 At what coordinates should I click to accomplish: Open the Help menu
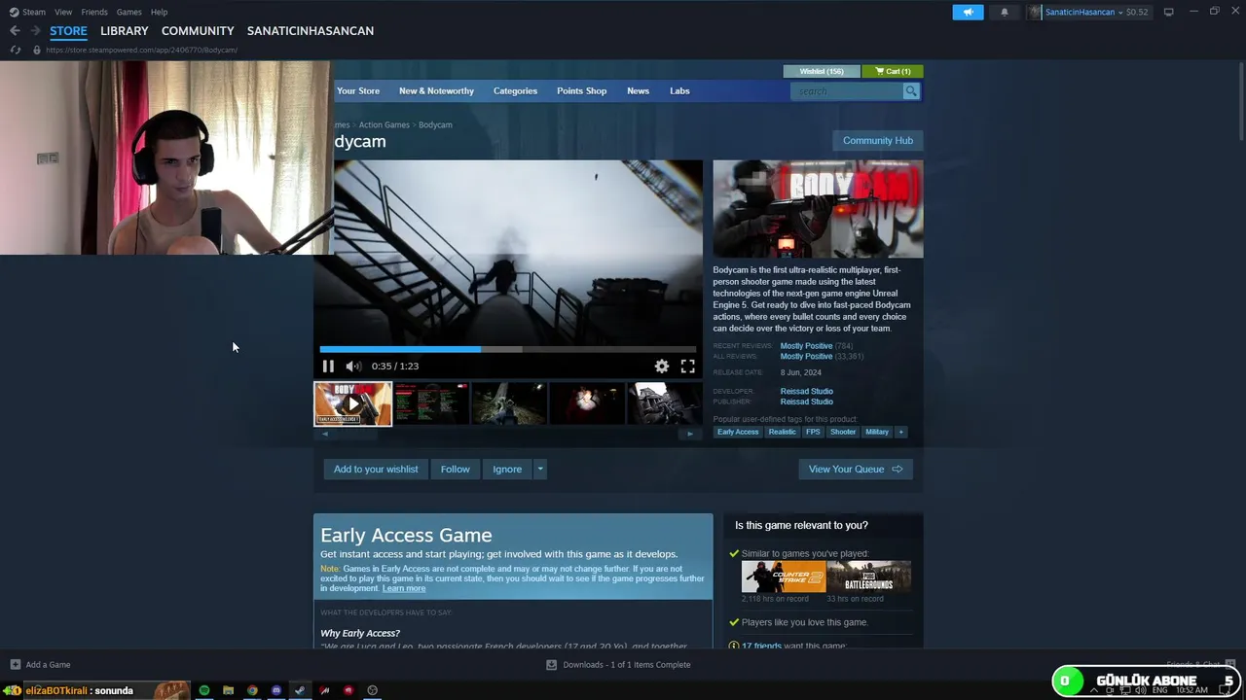pyautogui.click(x=159, y=12)
